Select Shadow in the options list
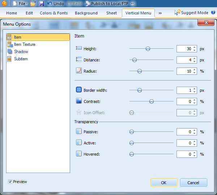The height and width of the screenshot is (195, 217). click(38, 52)
